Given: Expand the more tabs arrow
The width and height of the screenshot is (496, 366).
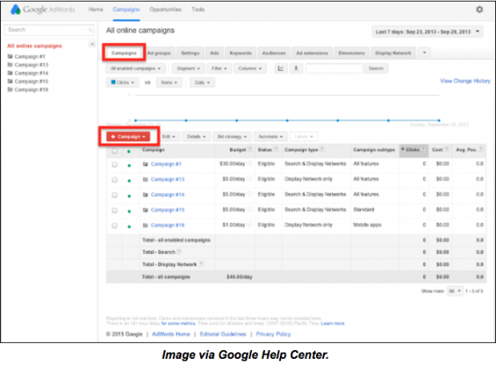Looking at the screenshot, I should (x=424, y=53).
